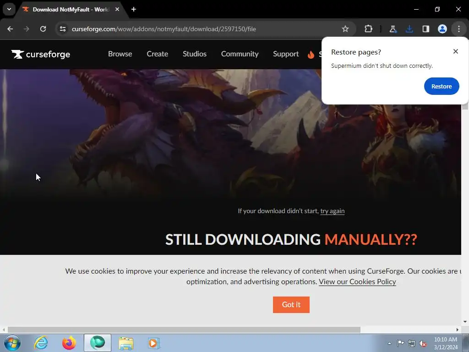Image resolution: width=469 pixels, height=352 pixels.
Task: Go to CurseForge home via logo
Action: pyautogui.click(x=41, y=54)
